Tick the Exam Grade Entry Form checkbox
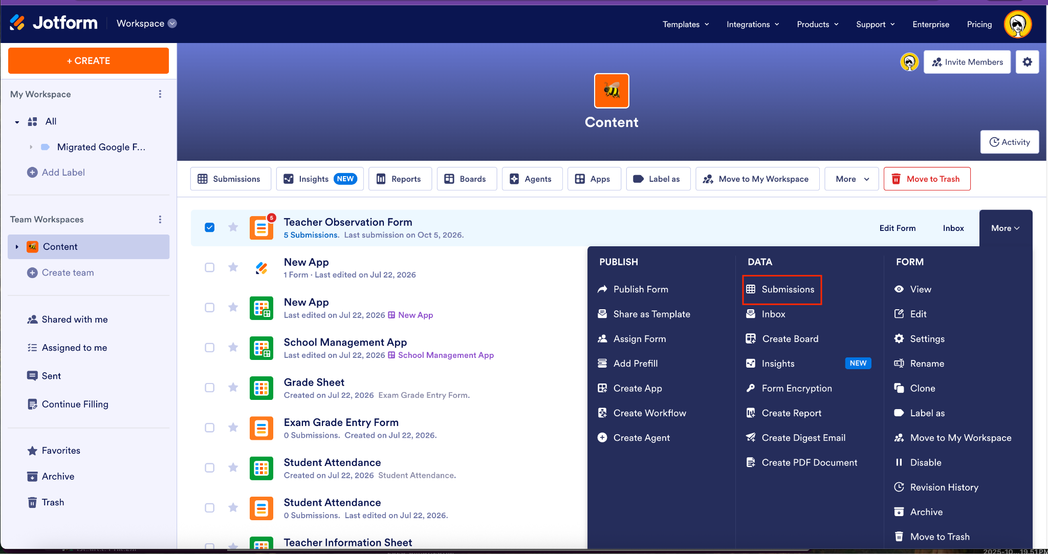Screen dimensions: 1048x554 210,428
